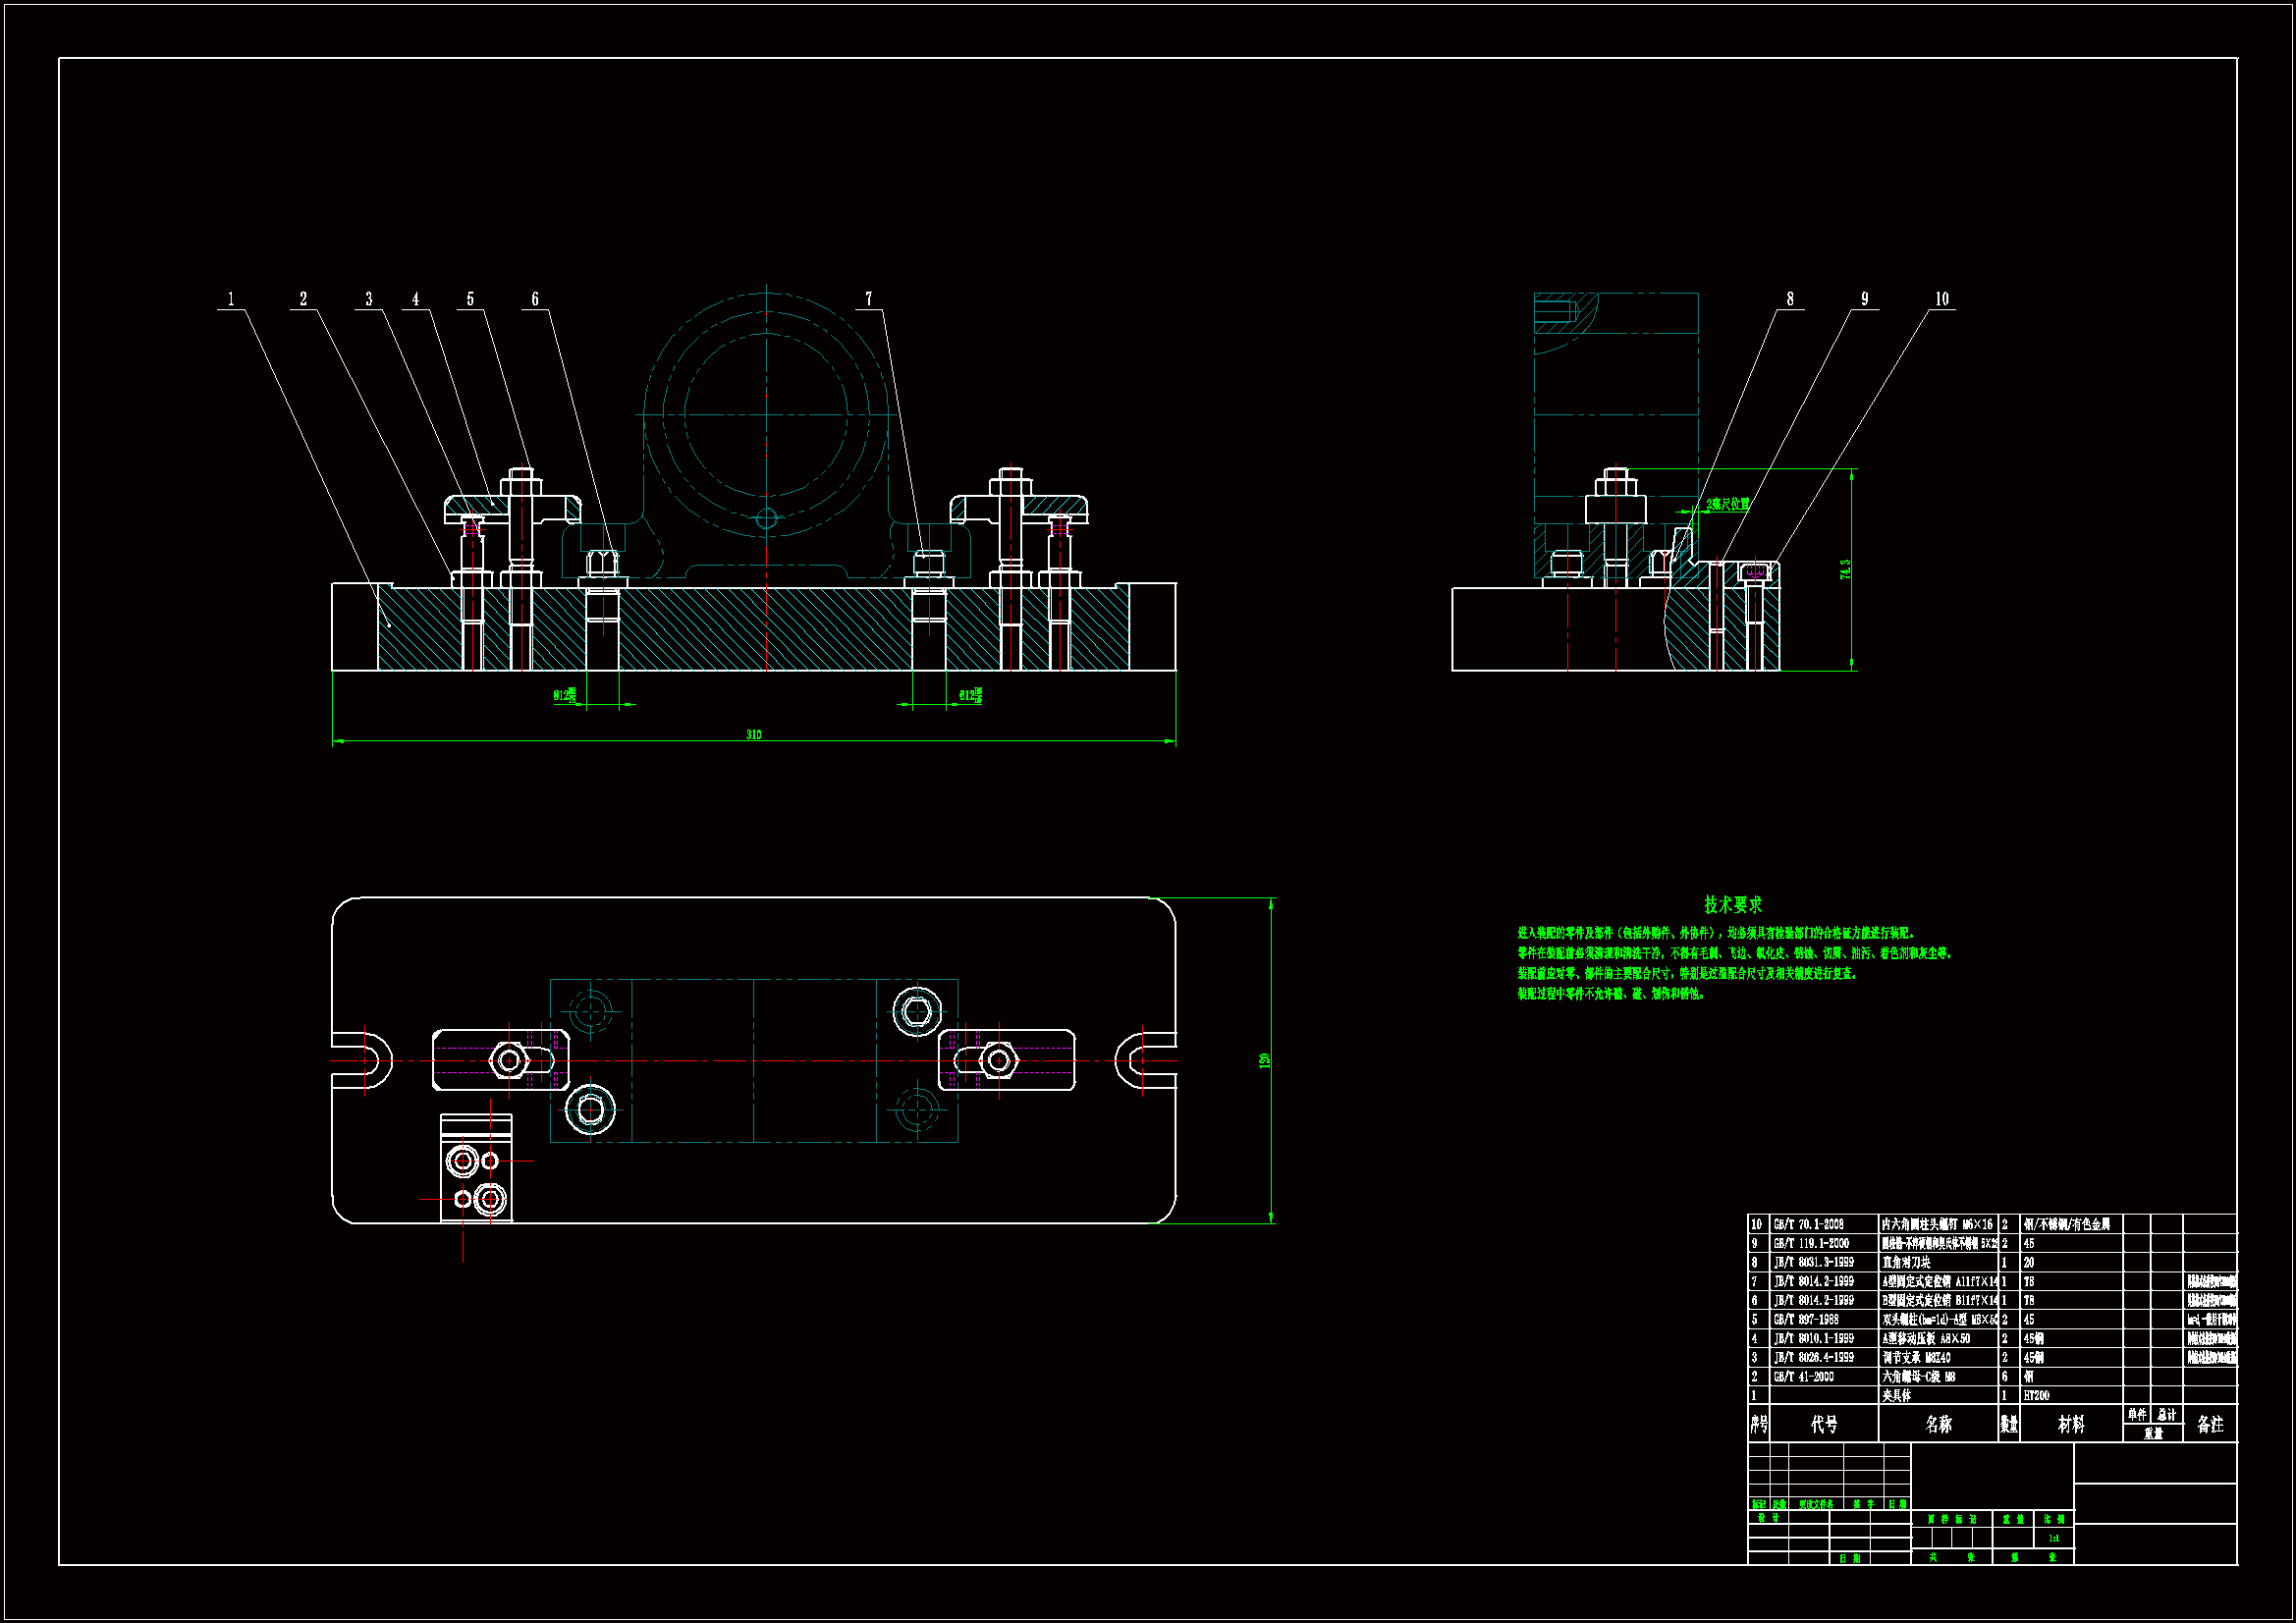The width and height of the screenshot is (2296, 1623).
Task: Click the left hex nut in plan view
Action: pyautogui.click(x=508, y=1059)
